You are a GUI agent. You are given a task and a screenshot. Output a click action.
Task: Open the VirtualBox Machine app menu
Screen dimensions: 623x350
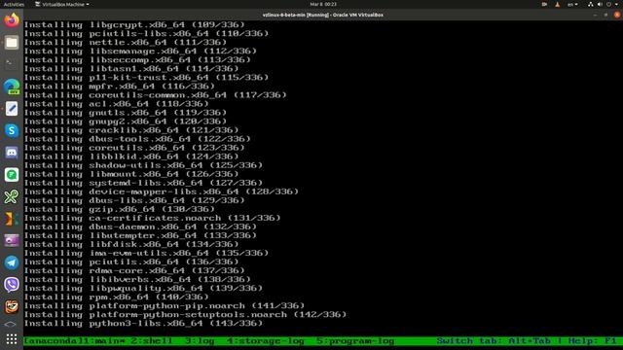pyautogui.click(x=62, y=4)
